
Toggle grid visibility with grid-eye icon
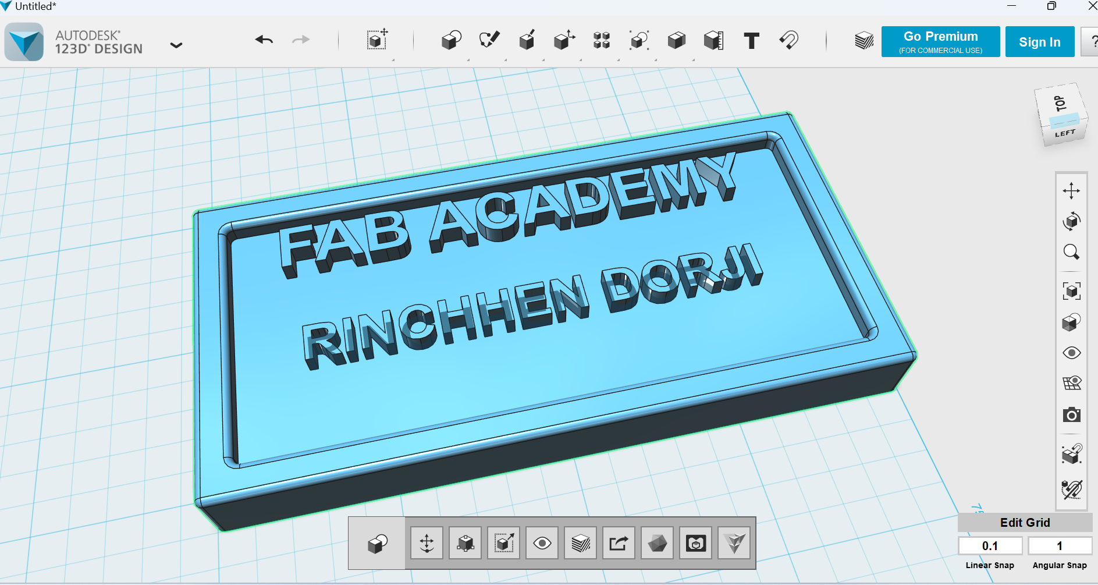click(x=1072, y=382)
